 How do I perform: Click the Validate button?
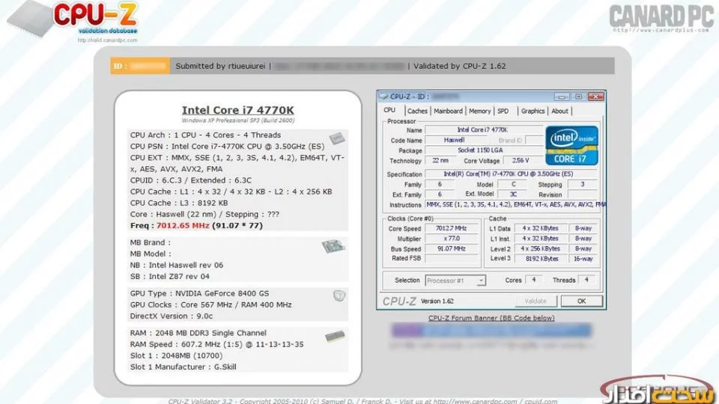[x=535, y=301]
